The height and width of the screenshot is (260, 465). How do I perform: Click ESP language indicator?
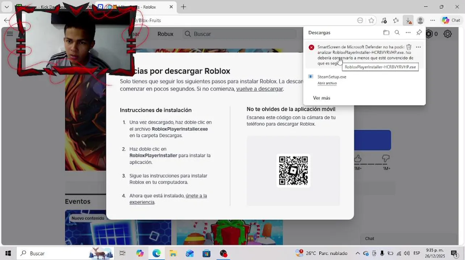pyautogui.click(x=417, y=253)
